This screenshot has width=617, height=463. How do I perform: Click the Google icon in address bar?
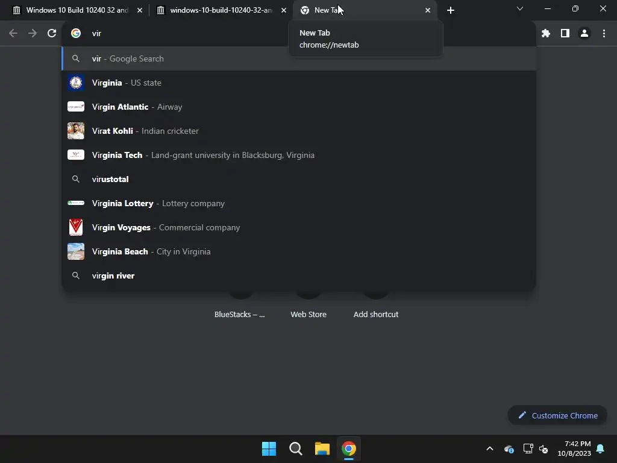76,34
